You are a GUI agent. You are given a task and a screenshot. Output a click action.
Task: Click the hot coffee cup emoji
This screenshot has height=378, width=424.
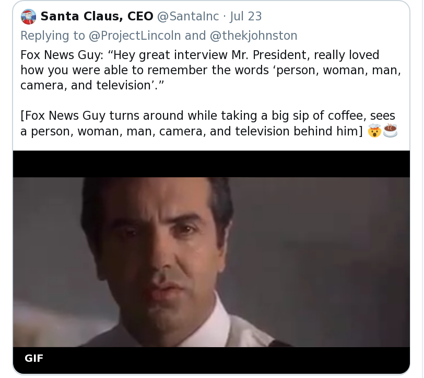click(x=391, y=131)
